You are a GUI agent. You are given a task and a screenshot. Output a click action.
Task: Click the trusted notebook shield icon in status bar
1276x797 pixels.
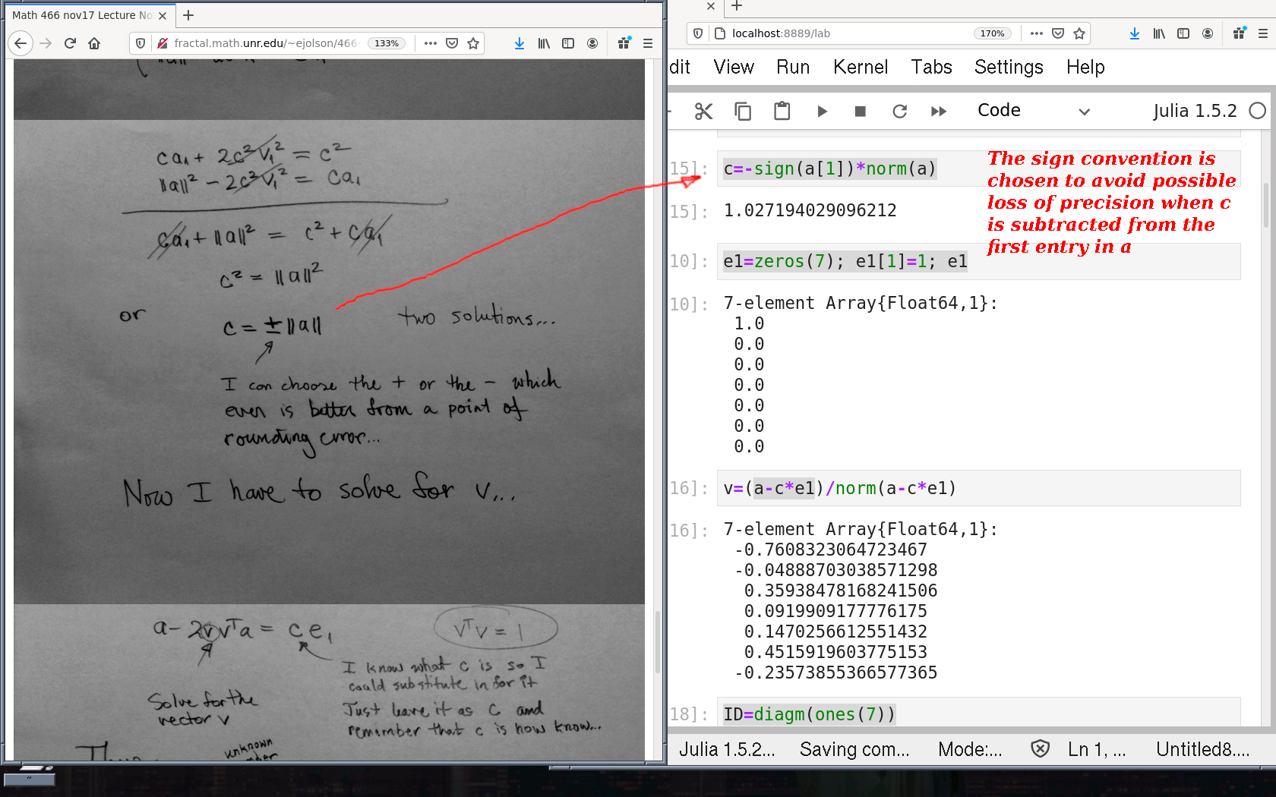click(x=1040, y=749)
